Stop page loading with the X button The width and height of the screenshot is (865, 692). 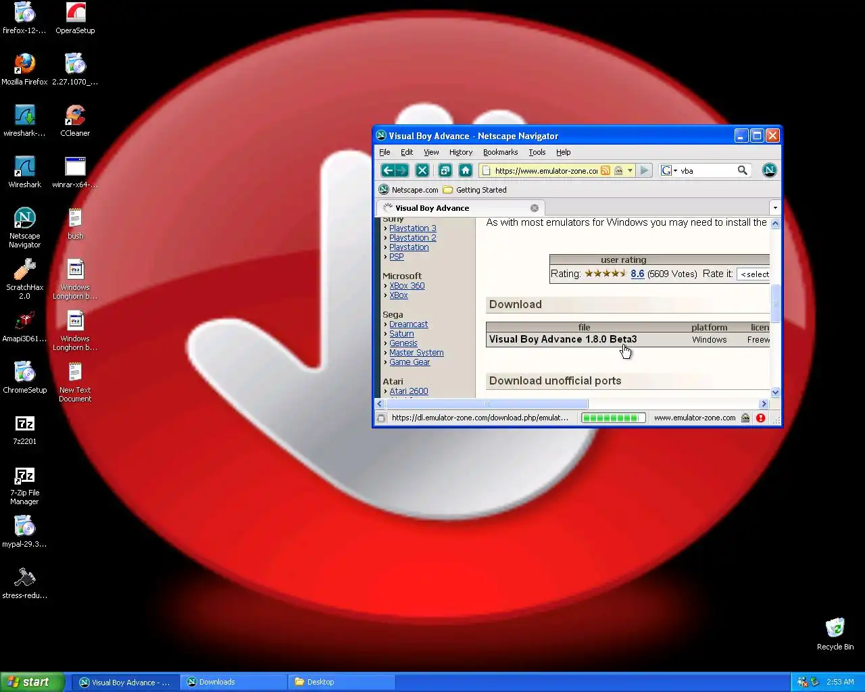click(422, 170)
